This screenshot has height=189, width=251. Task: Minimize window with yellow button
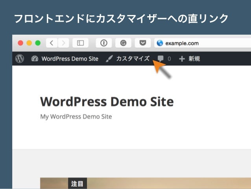(29, 43)
